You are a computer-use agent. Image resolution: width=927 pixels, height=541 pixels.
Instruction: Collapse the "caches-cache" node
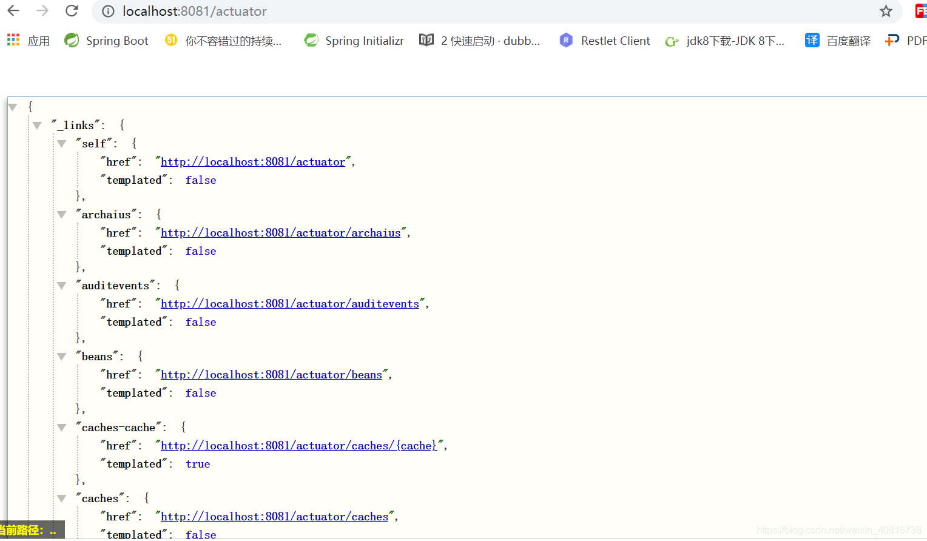click(61, 428)
